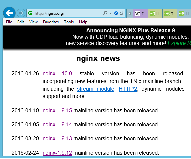Open the Tools menu
191x159 pixels.
69,22
